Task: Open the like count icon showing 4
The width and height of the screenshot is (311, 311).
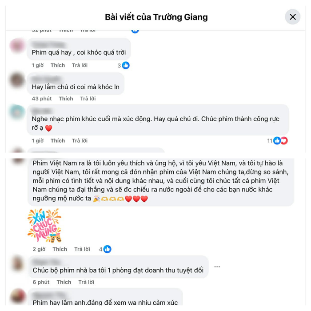Action: tap(108, 249)
